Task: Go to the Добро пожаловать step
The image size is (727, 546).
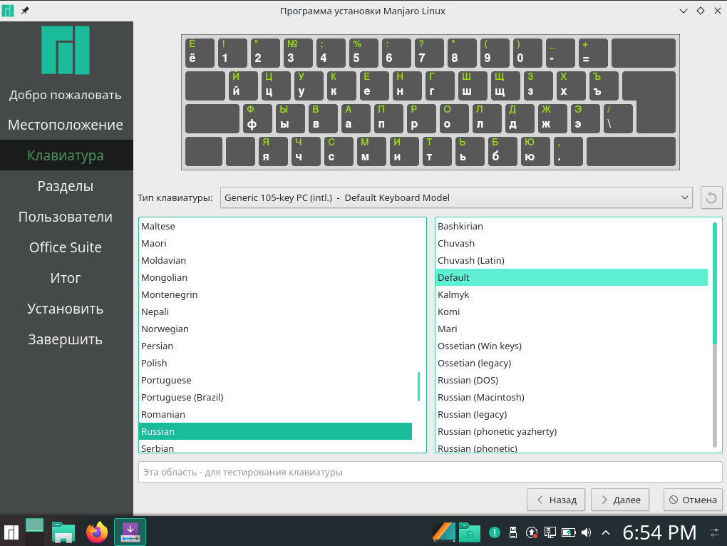Action: click(x=66, y=95)
